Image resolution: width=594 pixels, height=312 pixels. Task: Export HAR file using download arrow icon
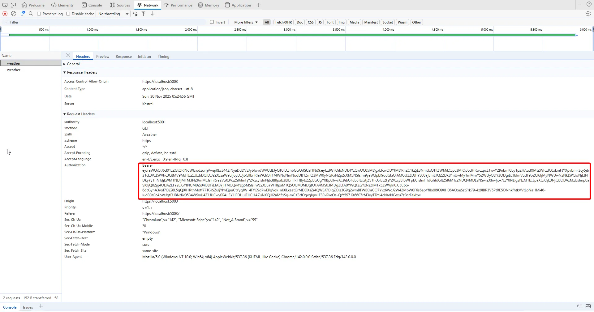pyautogui.click(x=152, y=14)
